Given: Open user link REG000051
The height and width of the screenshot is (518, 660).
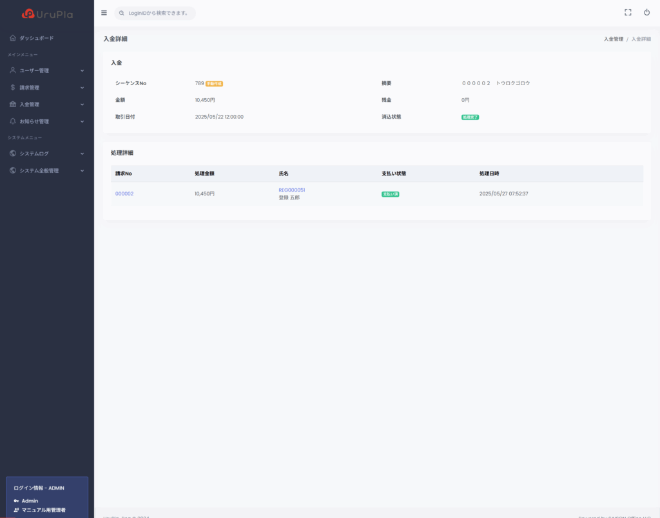Looking at the screenshot, I should pos(292,190).
